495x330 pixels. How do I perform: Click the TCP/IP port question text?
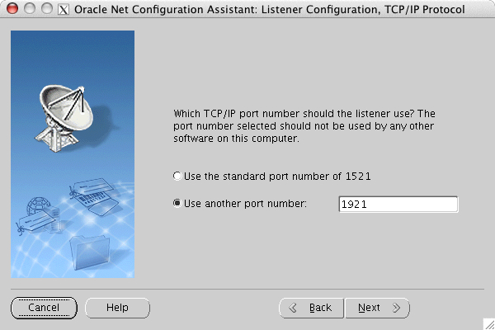coord(303,125)
